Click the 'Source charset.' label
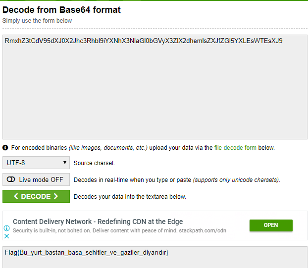 95,163
